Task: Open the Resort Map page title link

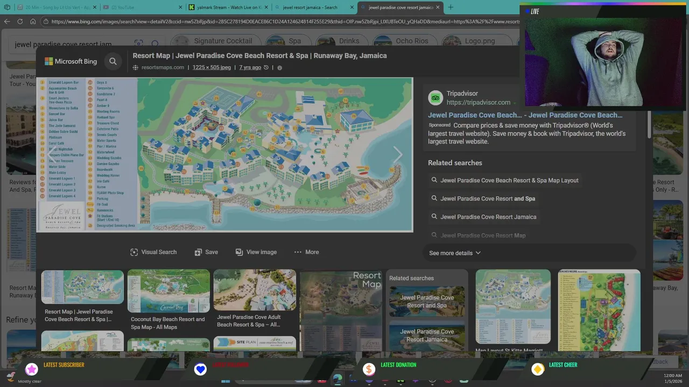Action: pyautogui.click(x=259, y=56)
